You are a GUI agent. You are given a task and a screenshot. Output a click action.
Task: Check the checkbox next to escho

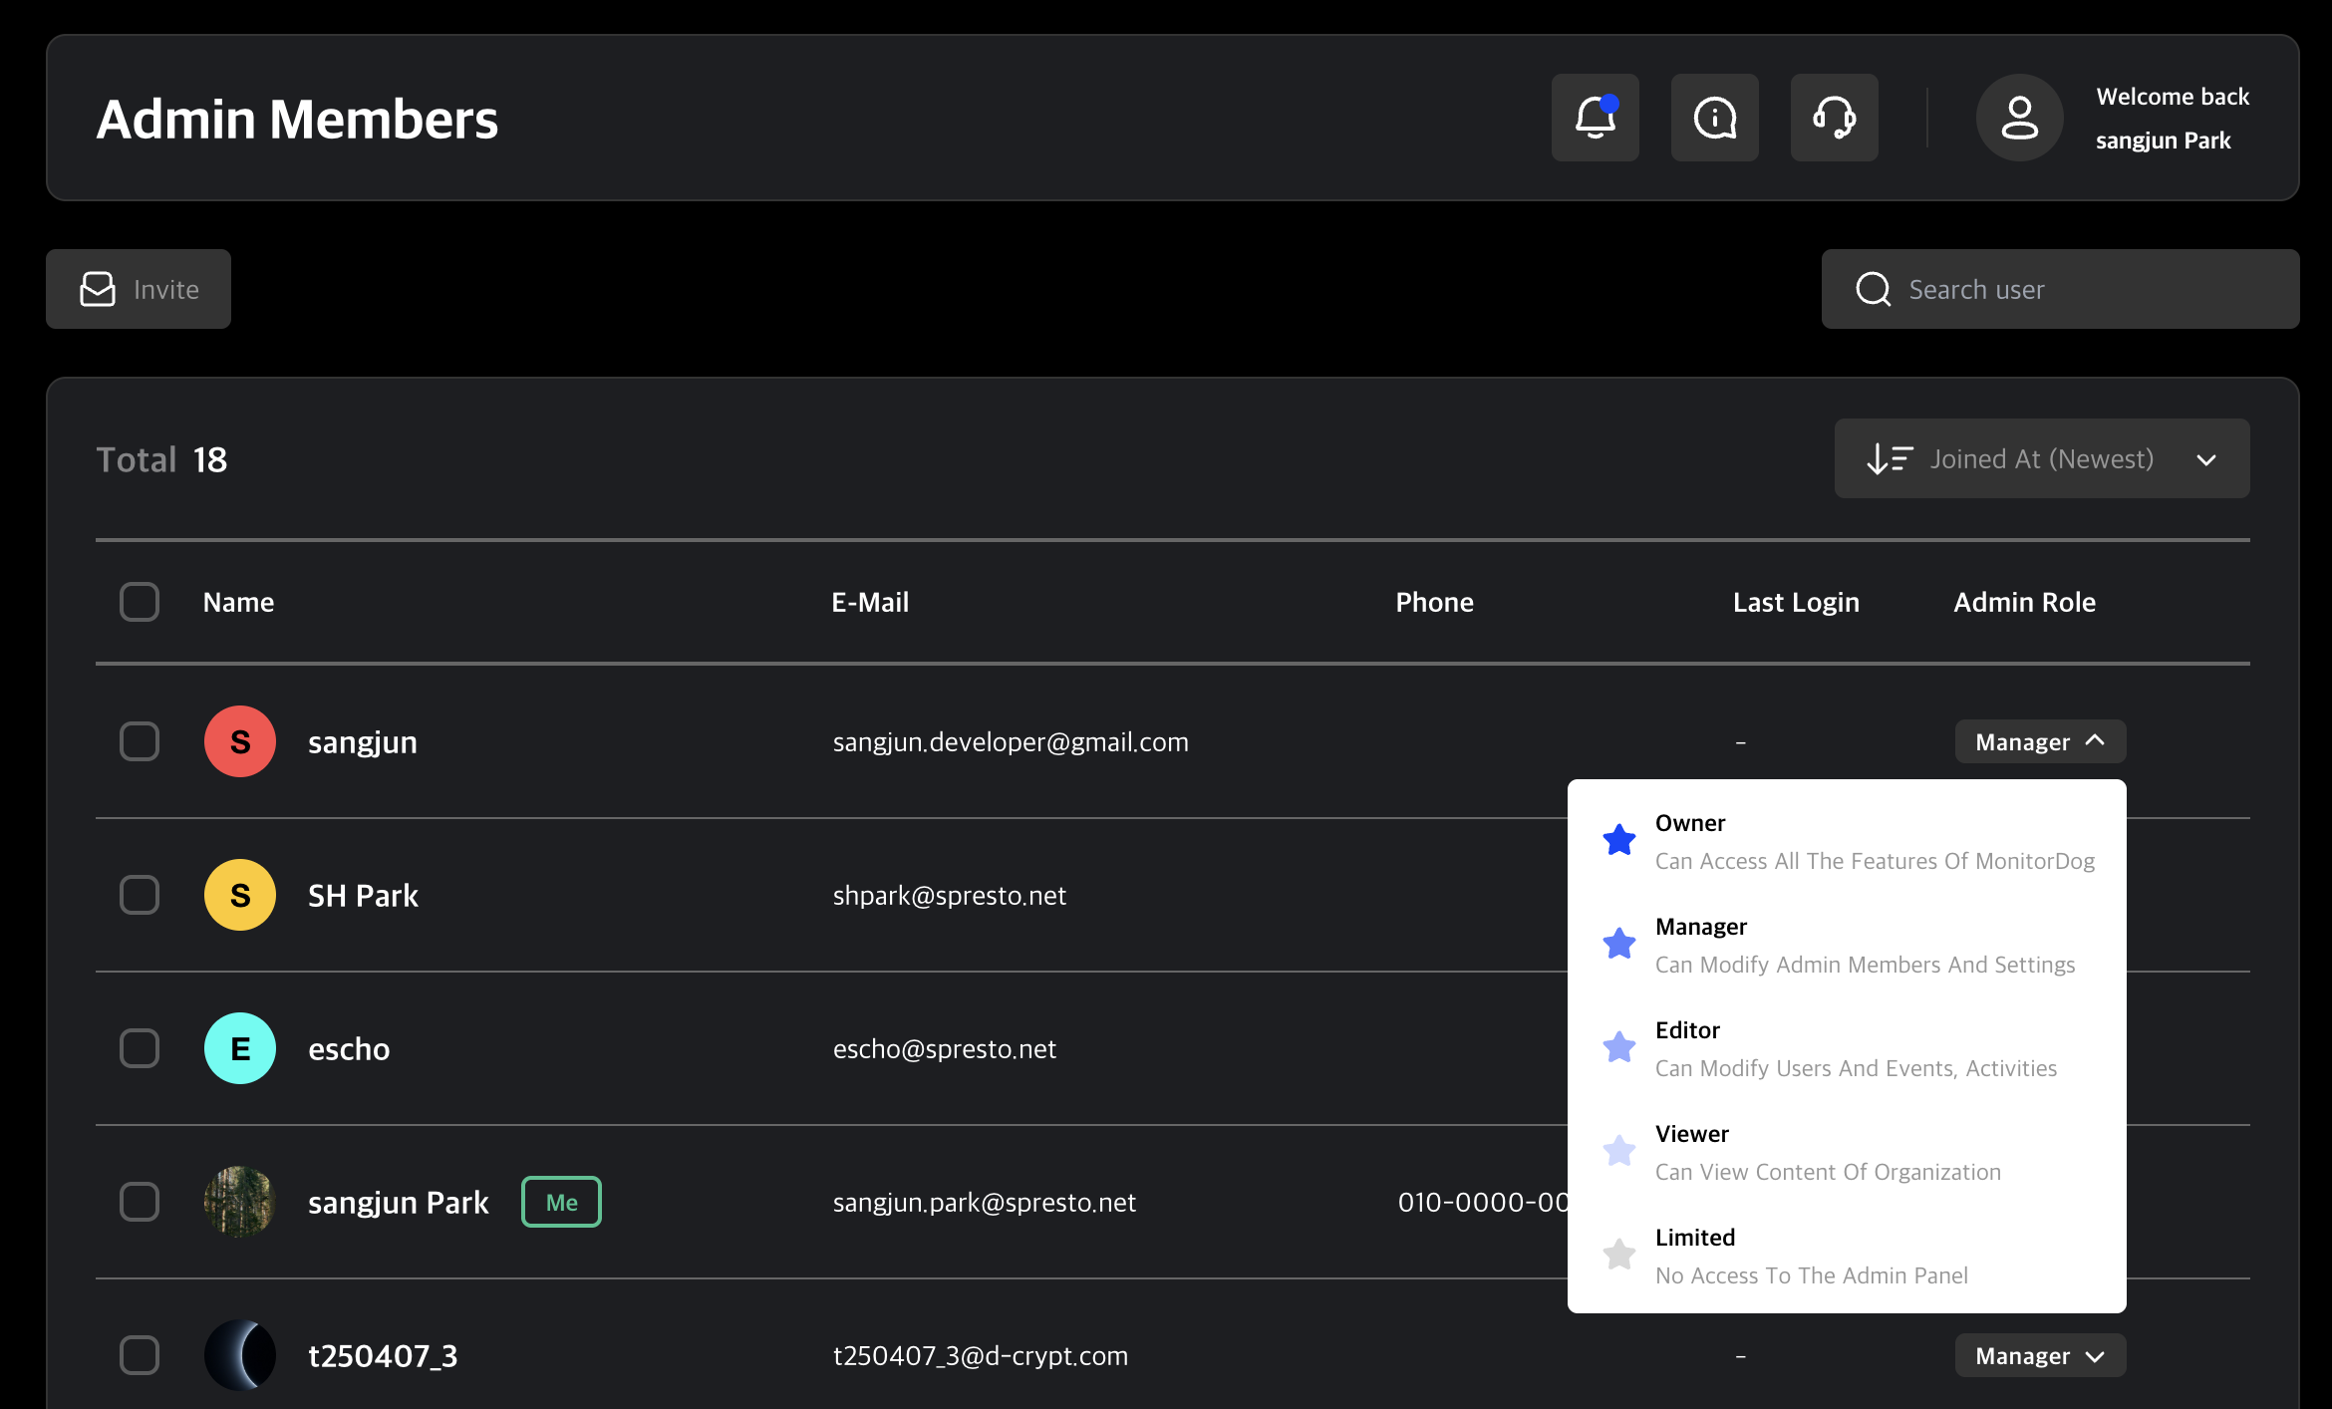140,1047
